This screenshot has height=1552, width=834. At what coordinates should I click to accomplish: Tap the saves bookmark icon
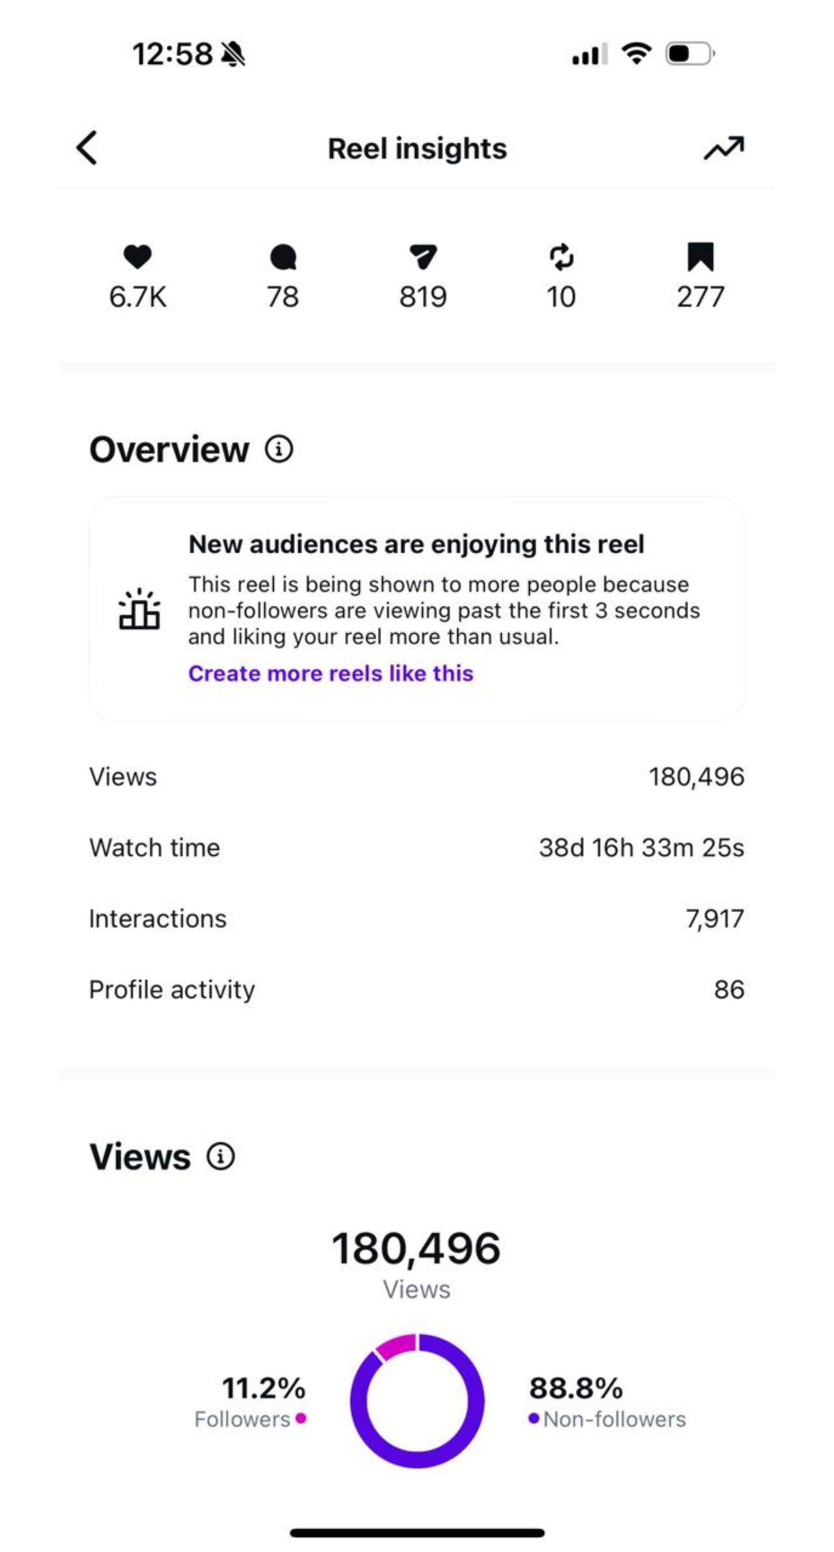[700, 257]
